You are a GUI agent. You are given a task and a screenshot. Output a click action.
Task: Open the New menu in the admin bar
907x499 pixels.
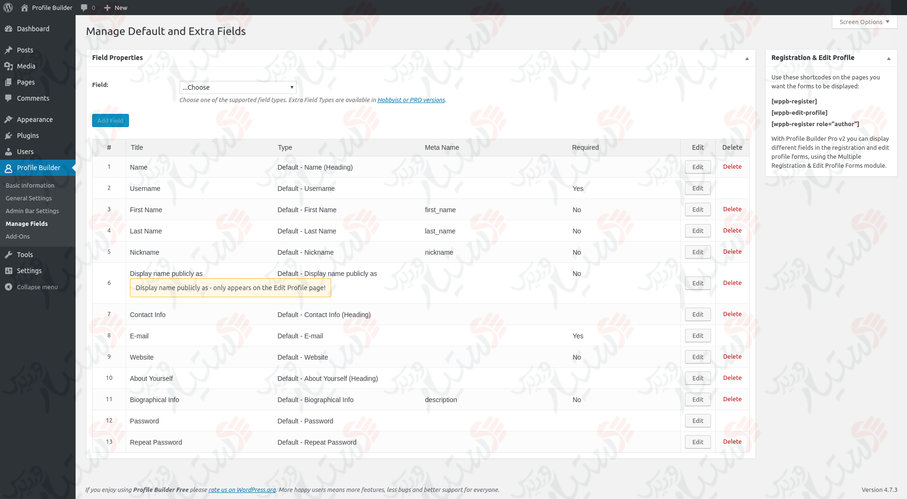(115, 8)
